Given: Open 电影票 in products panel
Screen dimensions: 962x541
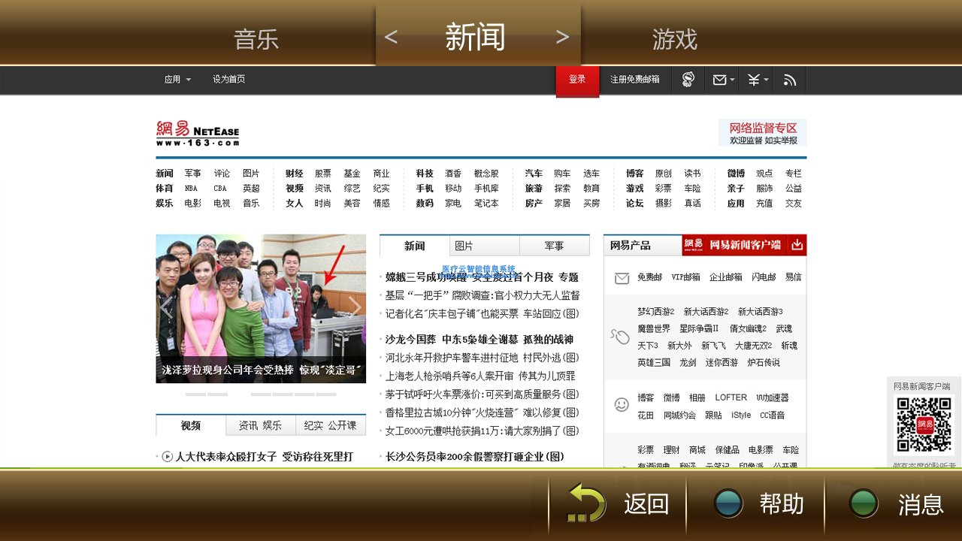Looking at the screenshot, I should [761, 450].
